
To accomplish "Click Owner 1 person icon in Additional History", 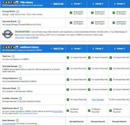I will [x=72, y=49].
